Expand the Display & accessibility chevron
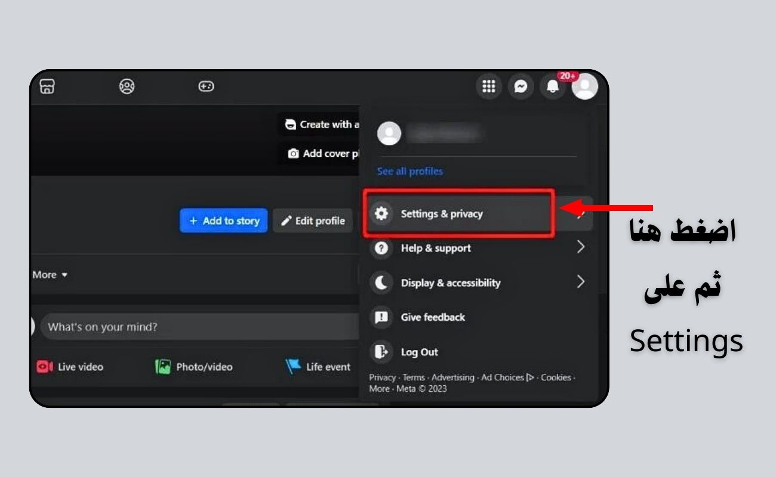 pos(580,282)
